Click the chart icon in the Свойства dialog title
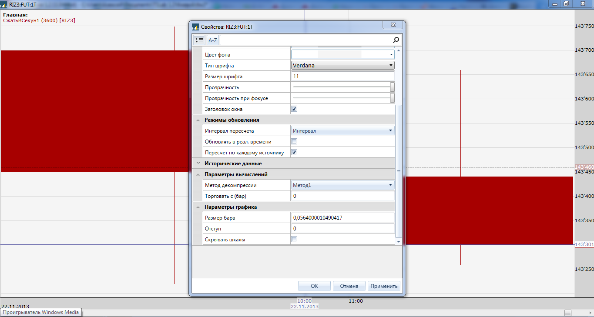 195,27
